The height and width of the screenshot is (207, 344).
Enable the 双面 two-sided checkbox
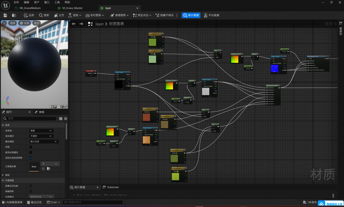[31, 147]
